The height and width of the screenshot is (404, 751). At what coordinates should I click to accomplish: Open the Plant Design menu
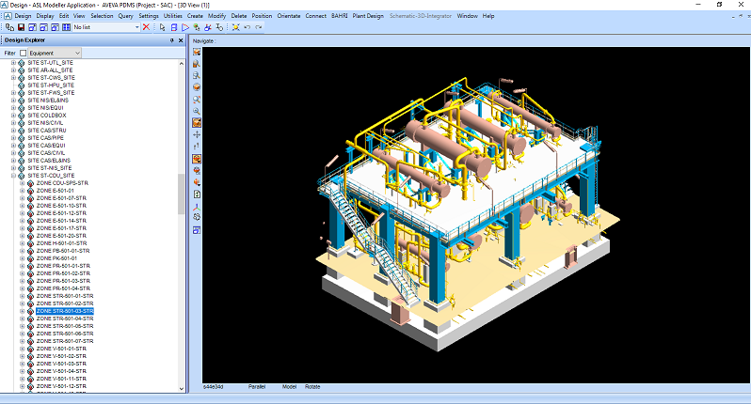(x=368, y=16)
